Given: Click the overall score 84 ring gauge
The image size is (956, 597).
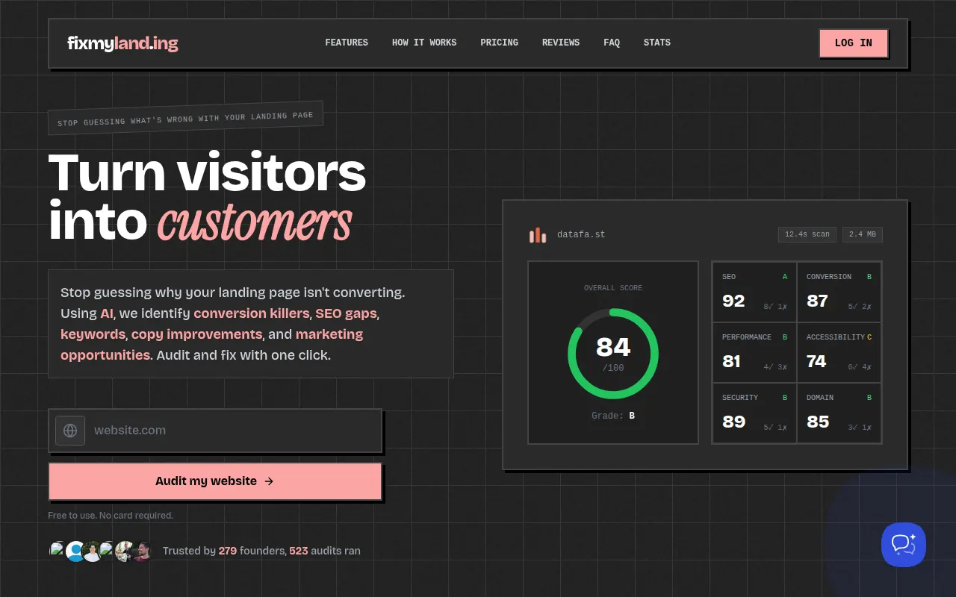Looking at the screenshot, I should tap(613, 353).
